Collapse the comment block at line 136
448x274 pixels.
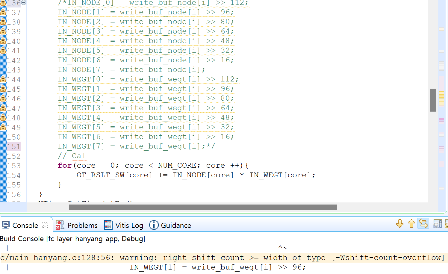(x=24, y=2)
